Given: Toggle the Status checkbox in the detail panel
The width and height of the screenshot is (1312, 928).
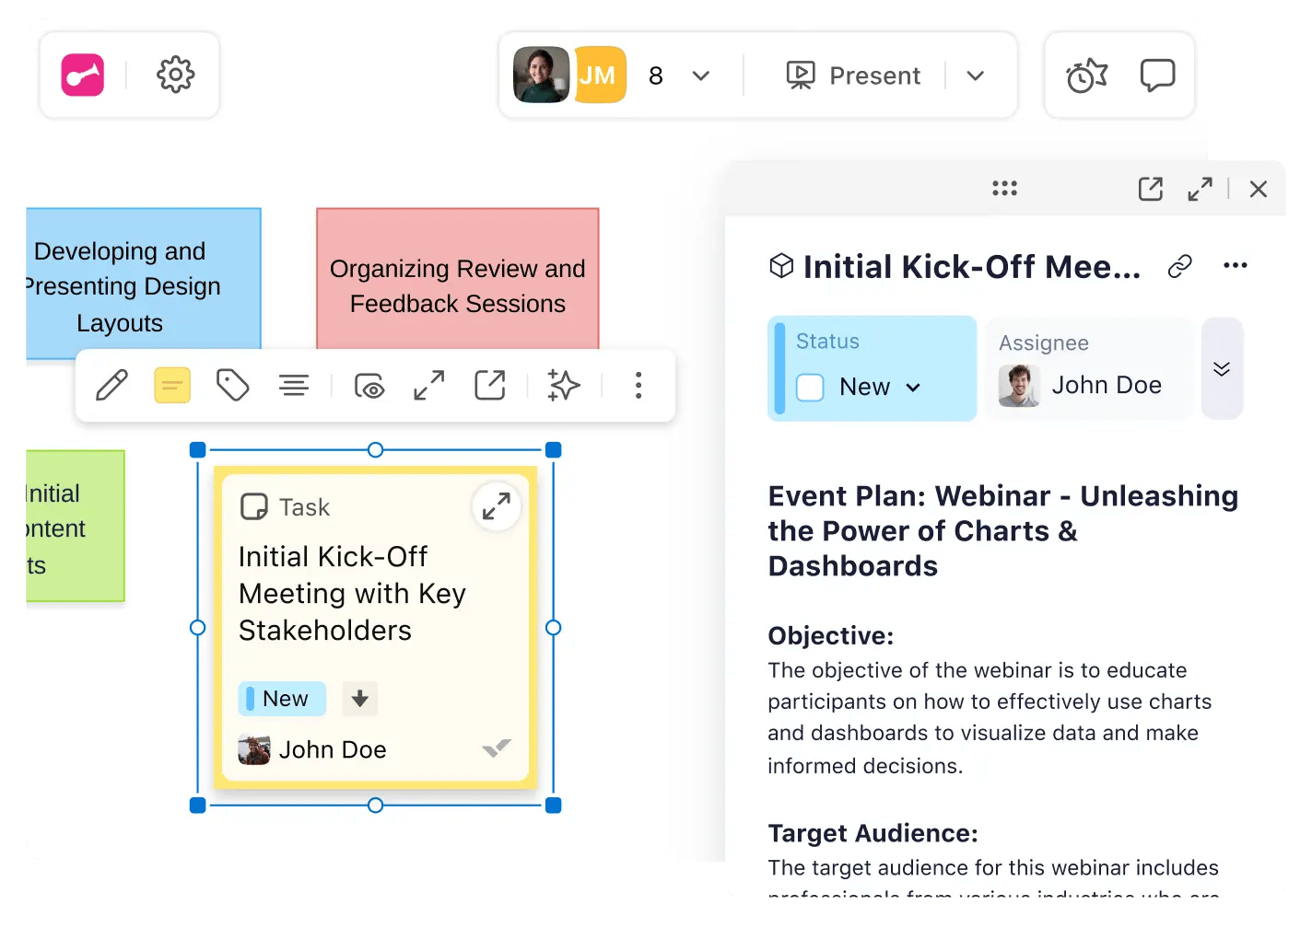Looking at the screenshot, I should click(810, 388).
